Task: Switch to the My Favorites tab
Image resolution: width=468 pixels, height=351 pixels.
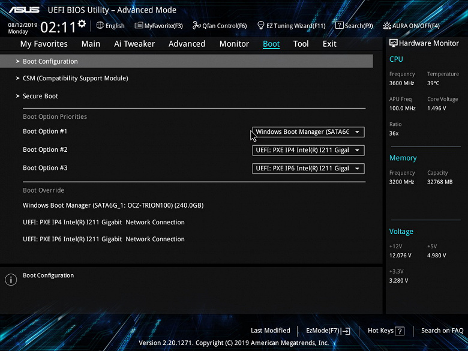Action: pos(44,44)
